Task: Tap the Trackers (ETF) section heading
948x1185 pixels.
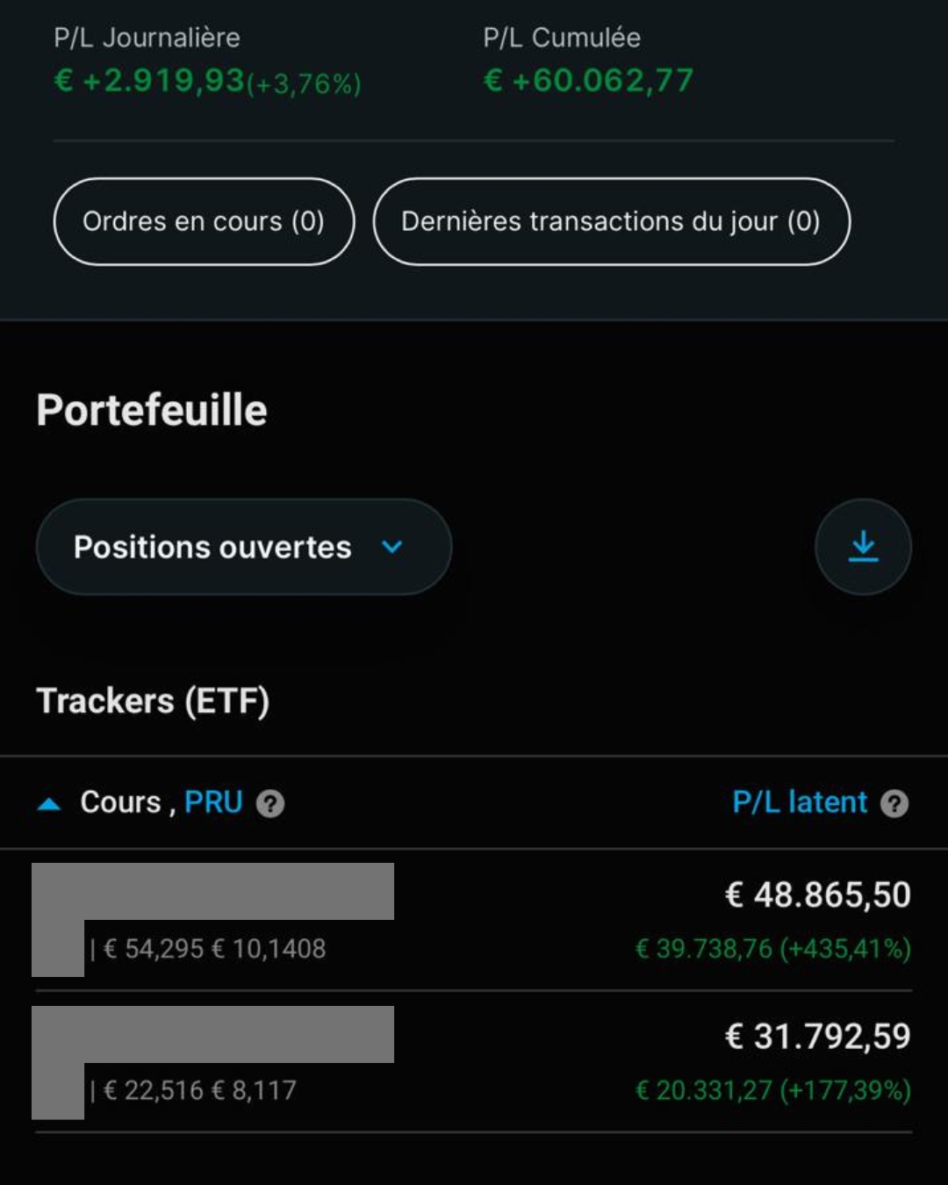Action: (x=153, y=701)
